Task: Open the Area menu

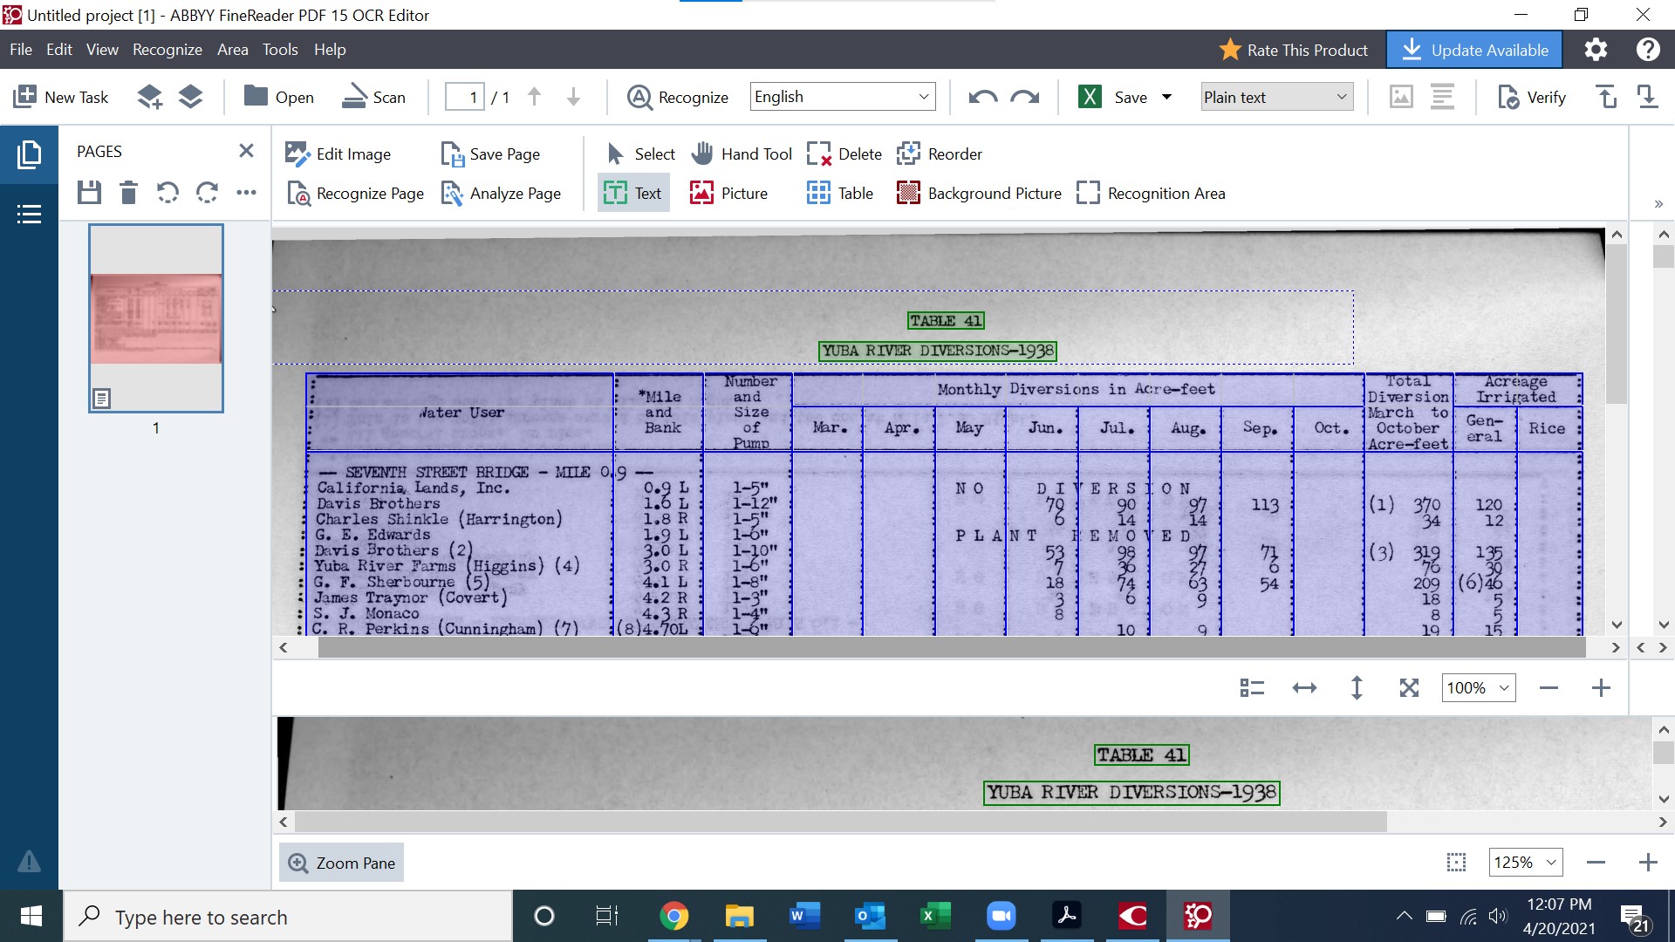Action: click(x=232, y=50)
